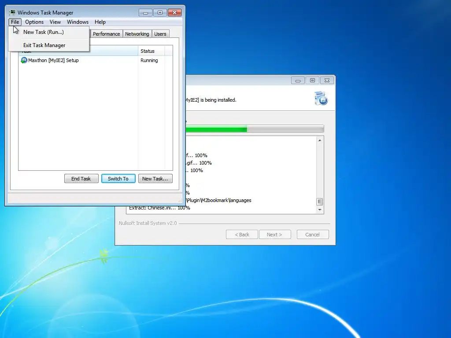Image resolution: width=451 pixels, height=338 pixels.
Task: Click the Task Manager title bar icon
Action: 12,12
